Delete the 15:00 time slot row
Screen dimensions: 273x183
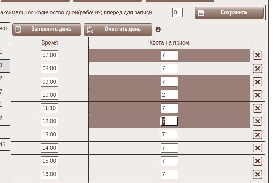point(257,161)
